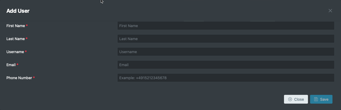Focus the First Name input field

point(226,26)
